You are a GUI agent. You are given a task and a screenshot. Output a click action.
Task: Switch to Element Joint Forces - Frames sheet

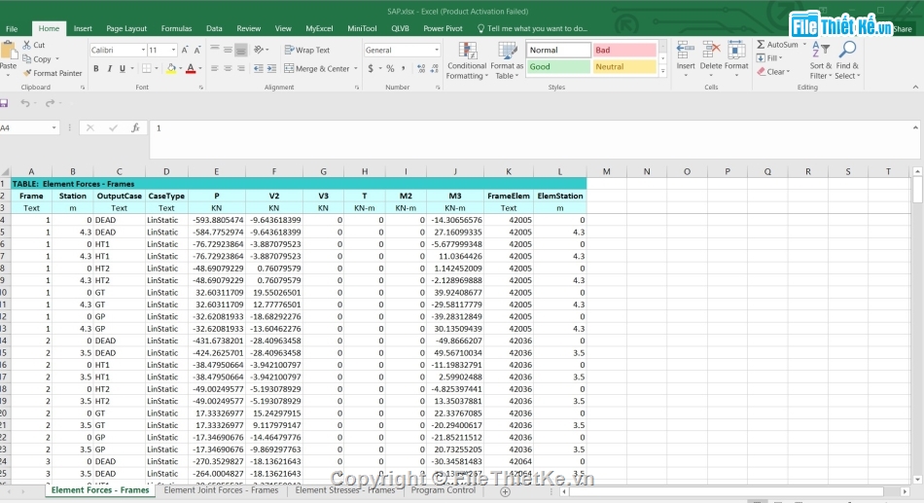pyautogui.click(x=221, y=490)
